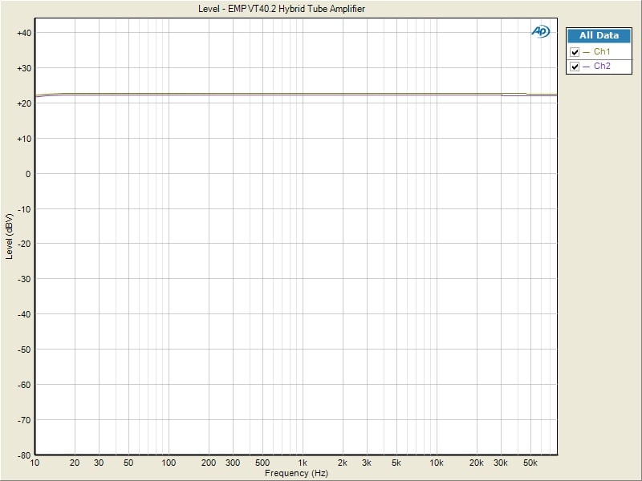The width and height of the screenshot is (642, 481).
Task: Click the 0 tick label on the level axis
Action: (x=26, y=174)
